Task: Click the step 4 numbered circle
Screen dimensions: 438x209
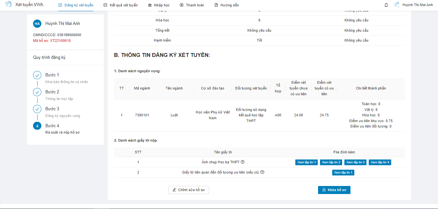Action: pos(37,126)
